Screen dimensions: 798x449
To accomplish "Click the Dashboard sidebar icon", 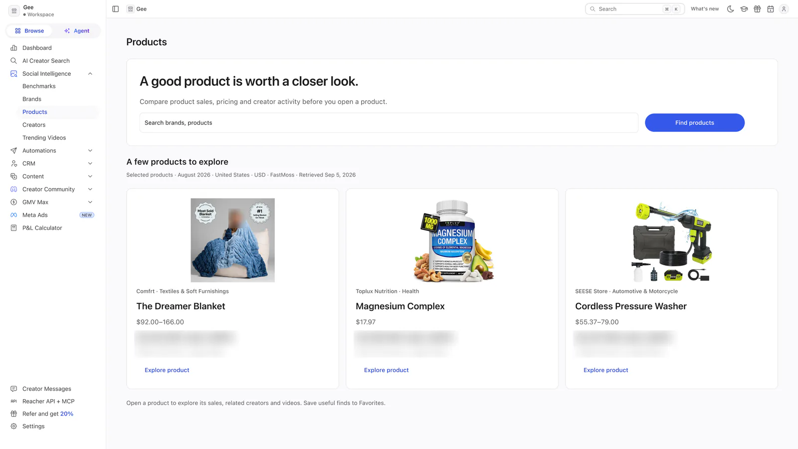I will (14, 48).
